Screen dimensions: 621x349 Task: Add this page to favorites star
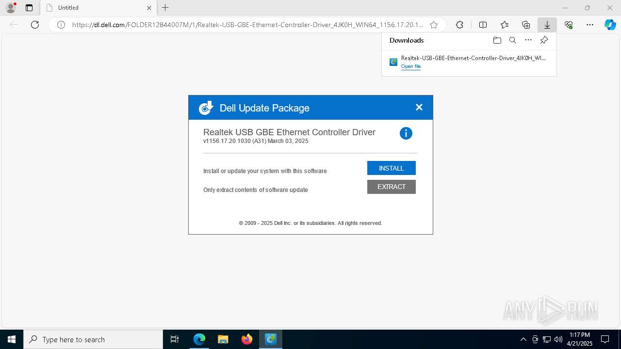pyautogui.click(x=434, y=25)
